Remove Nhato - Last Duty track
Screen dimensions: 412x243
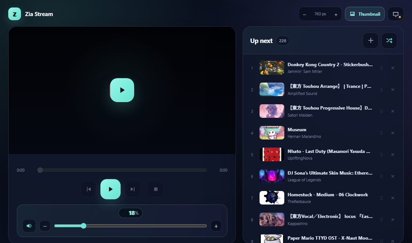(x=393, y=155)
